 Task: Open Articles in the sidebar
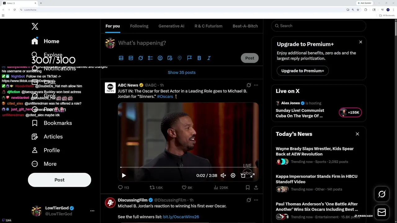tap(47, 137)
